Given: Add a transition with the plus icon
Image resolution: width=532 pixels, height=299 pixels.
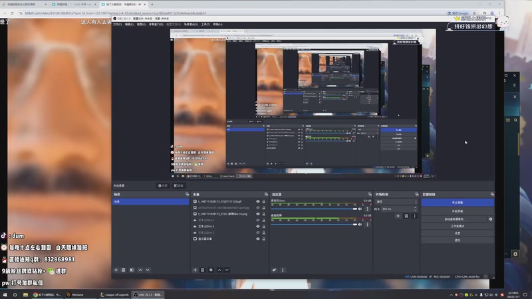Looking at the screenshot, I should [x=398, y=216].
